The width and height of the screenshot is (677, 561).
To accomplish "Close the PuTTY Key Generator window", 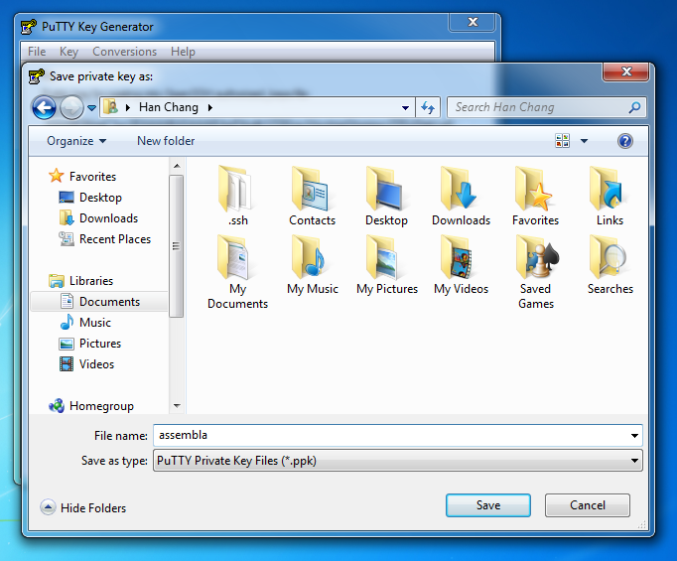I will pyautogui.click(x=473, y=22).
